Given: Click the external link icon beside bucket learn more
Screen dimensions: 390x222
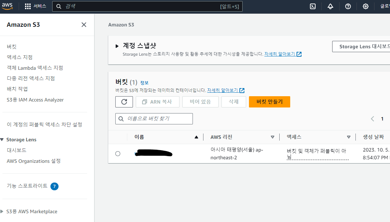Looking at the screenshot, I should click(242, 91).
